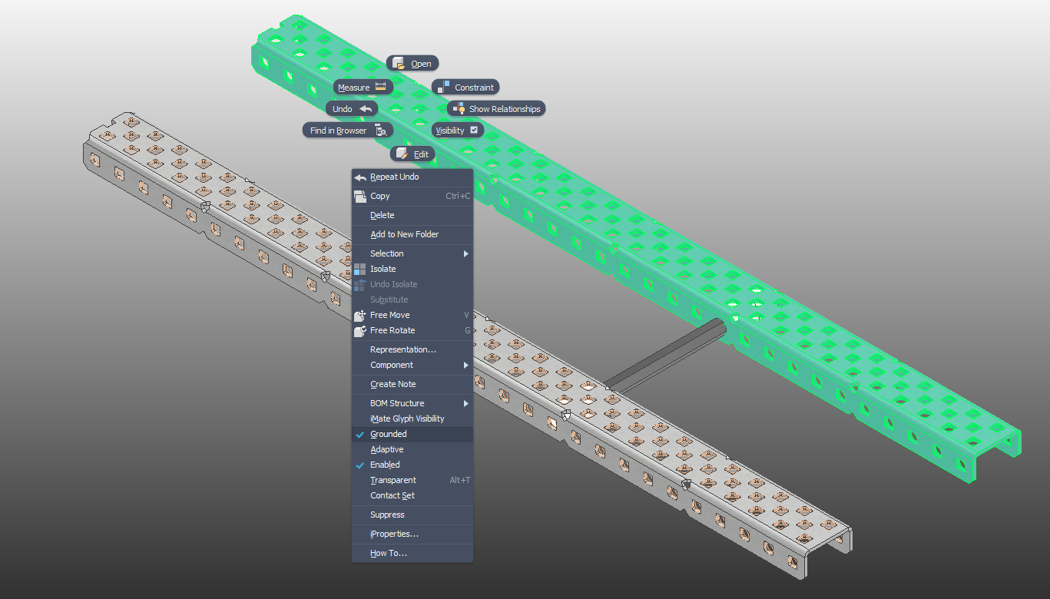
Task: Click Undo in the marking menu
Action: [352, 109]
